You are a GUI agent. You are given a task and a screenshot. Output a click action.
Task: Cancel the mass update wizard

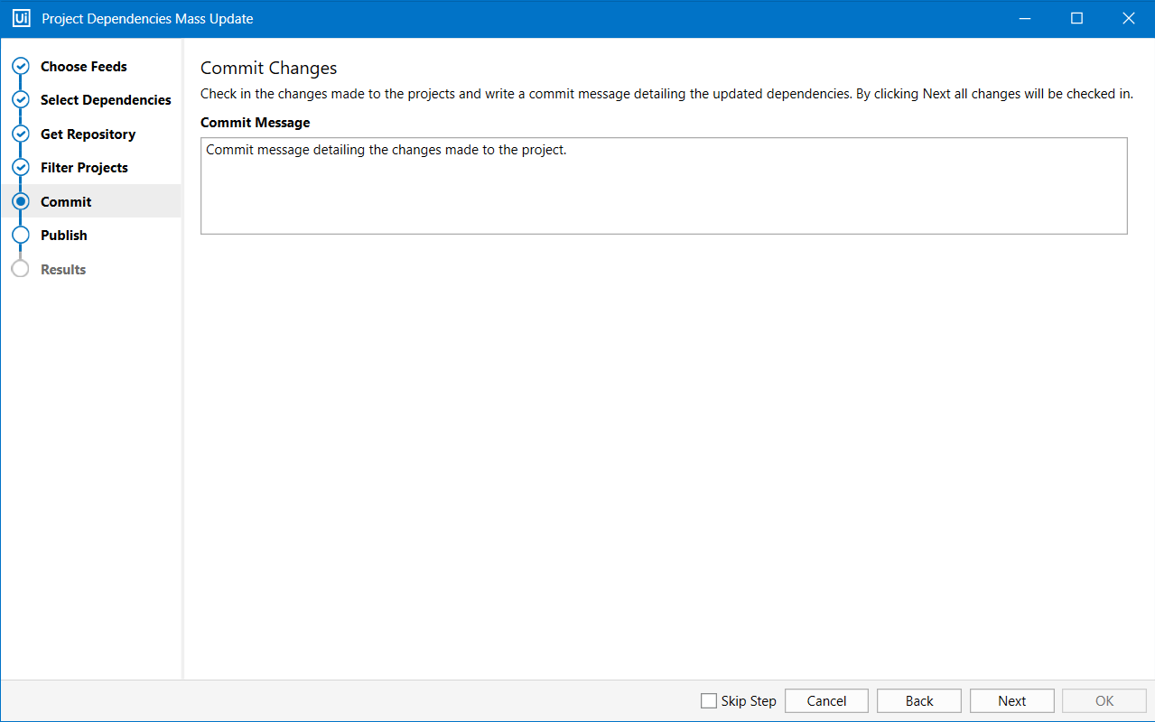click(825, 700)
